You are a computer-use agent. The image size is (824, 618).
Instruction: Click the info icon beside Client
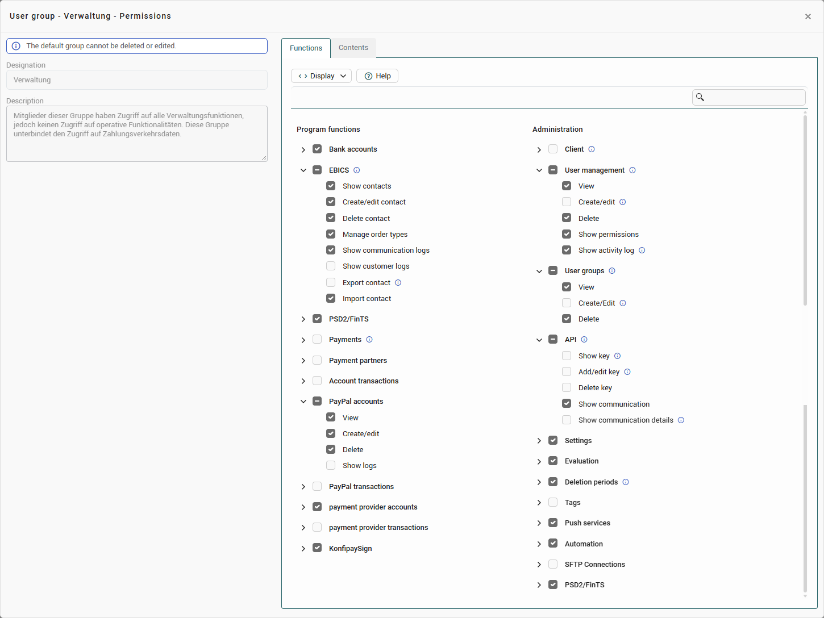coord(592,149)
